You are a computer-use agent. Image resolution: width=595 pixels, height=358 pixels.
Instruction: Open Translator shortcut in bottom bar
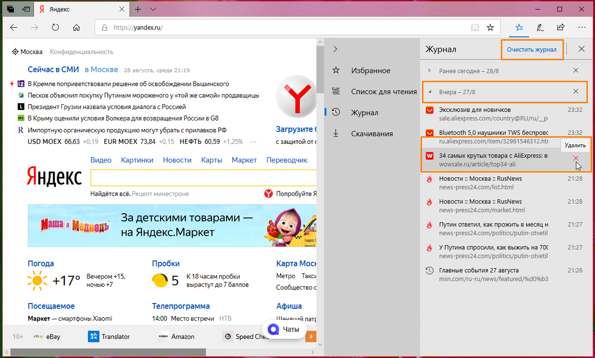pyautogui.click(x=109, y=337)
